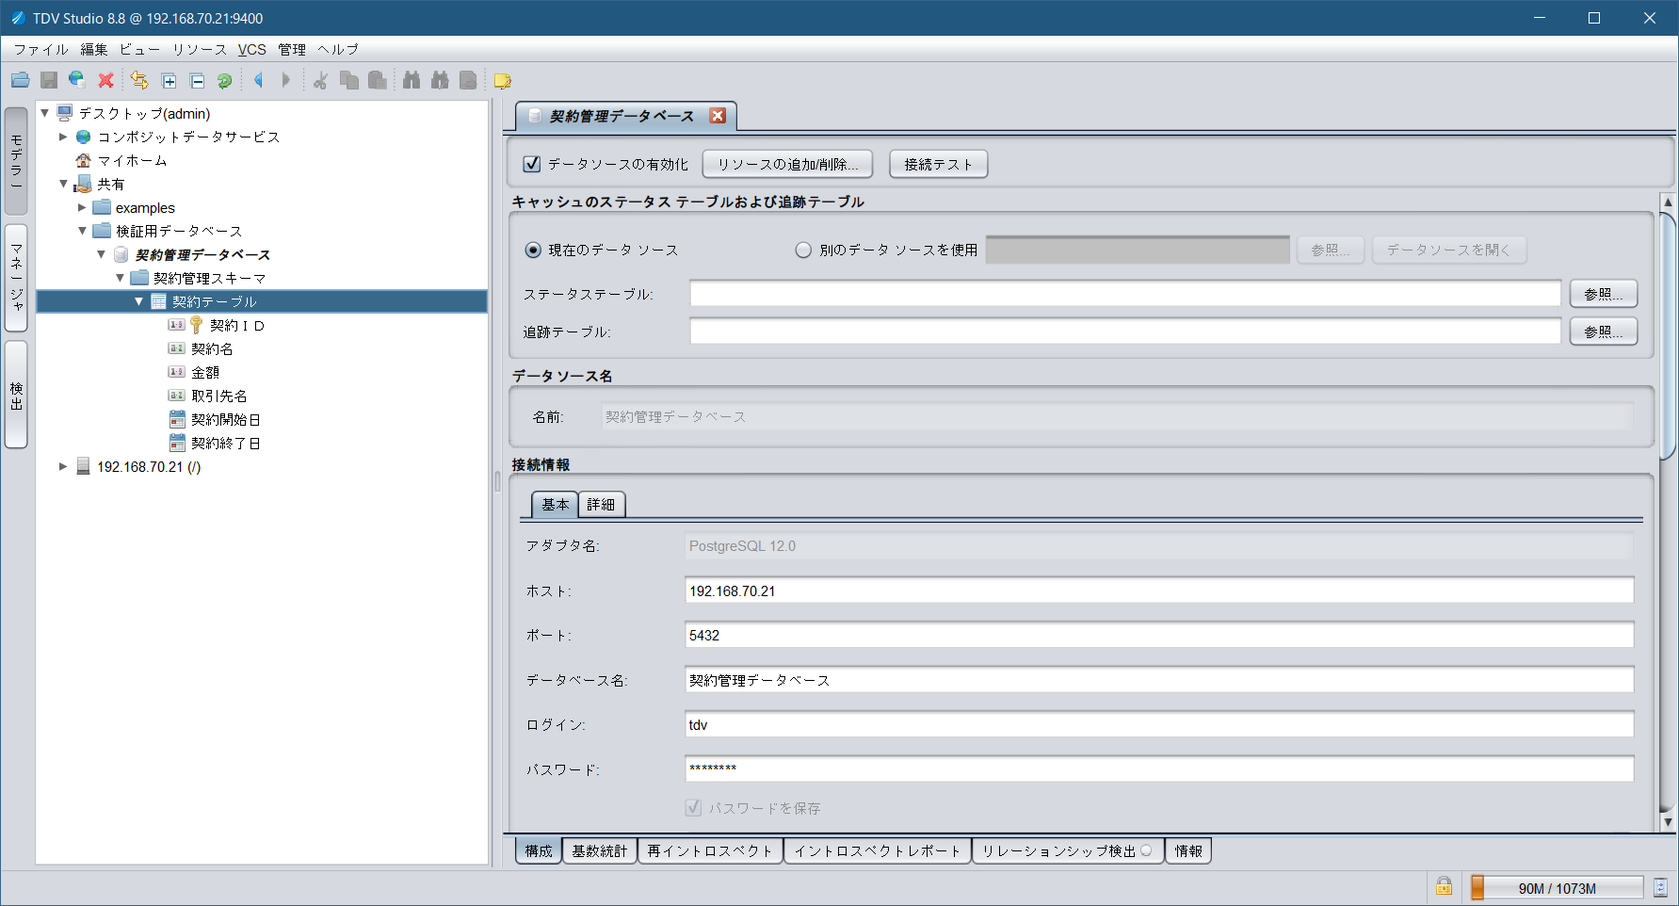The width and height of the screenshot is (1679, 906).
Task: Expand the 192.168.70.21 (/) node
Action: point(63,466)
